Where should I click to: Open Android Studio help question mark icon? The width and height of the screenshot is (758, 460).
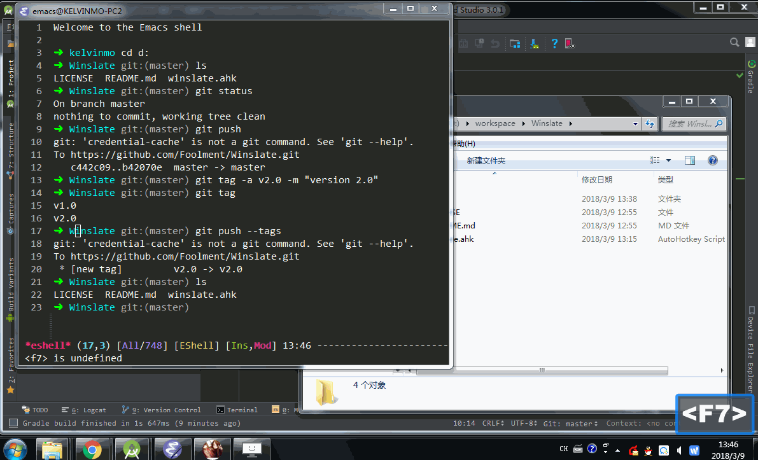click(x=554, y=43)
